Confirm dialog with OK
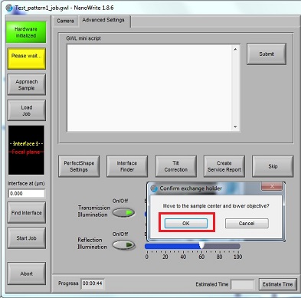The width and height of the screenshot is (301, 298). tap(186, 224)
